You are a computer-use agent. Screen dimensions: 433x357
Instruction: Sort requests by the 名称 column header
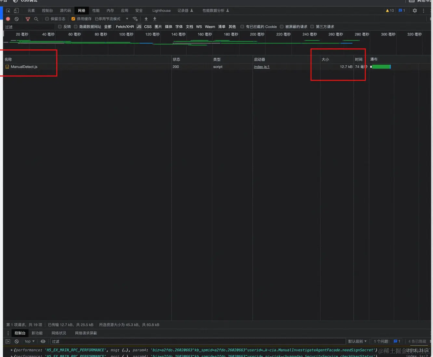click(87, 59)
